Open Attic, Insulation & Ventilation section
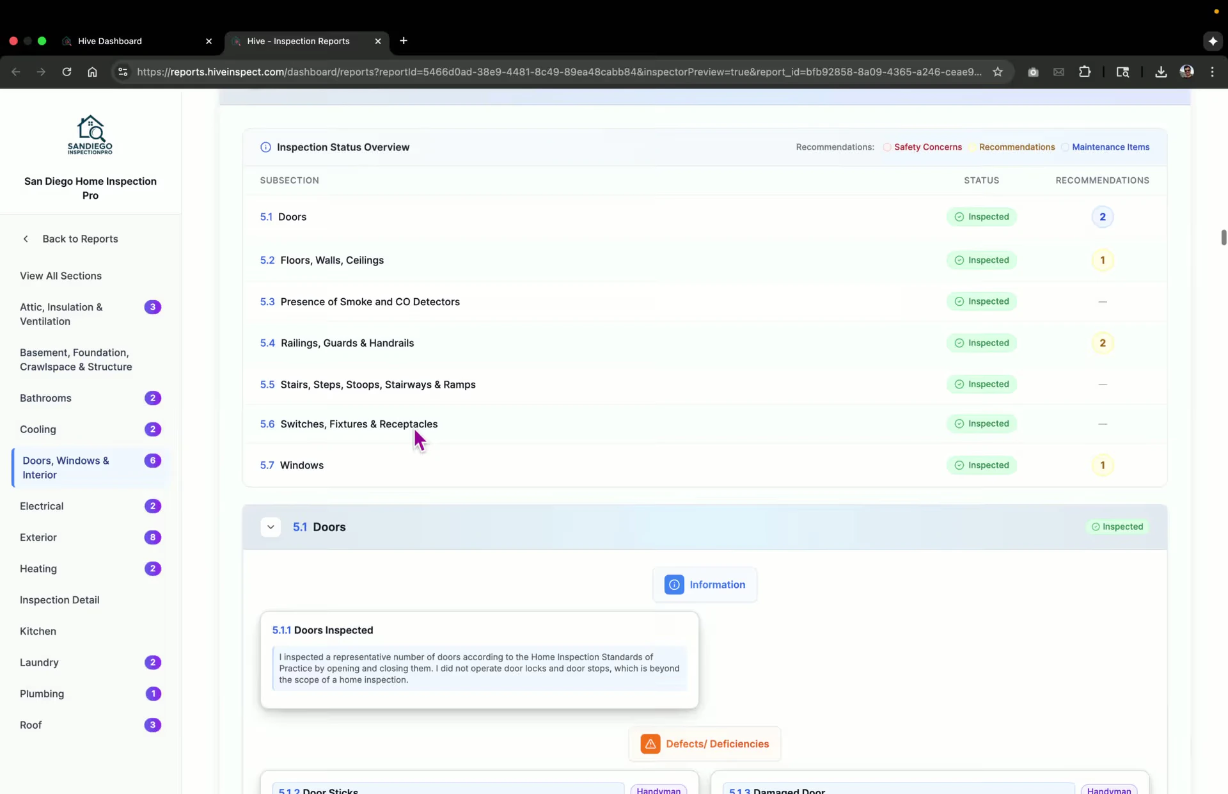Screen dimensions: 1228x794 click(x=90, y=314)
